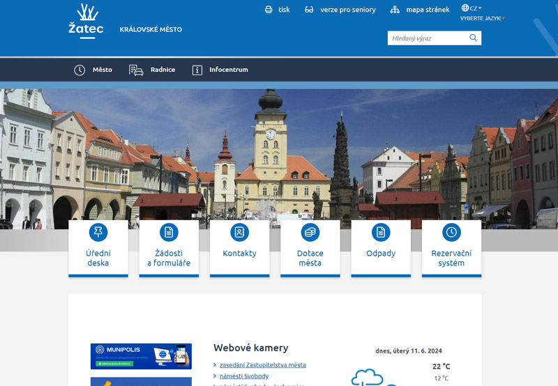Screen dimensions: 558x386
Task: Click the date dnes, úterý 11. 6. 2024
Action: coord(409,350)
